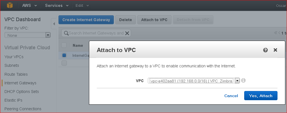Screen dimensions: 287x113
Task: Collapse the sidebar with the arrow handle
Action: 54,24
